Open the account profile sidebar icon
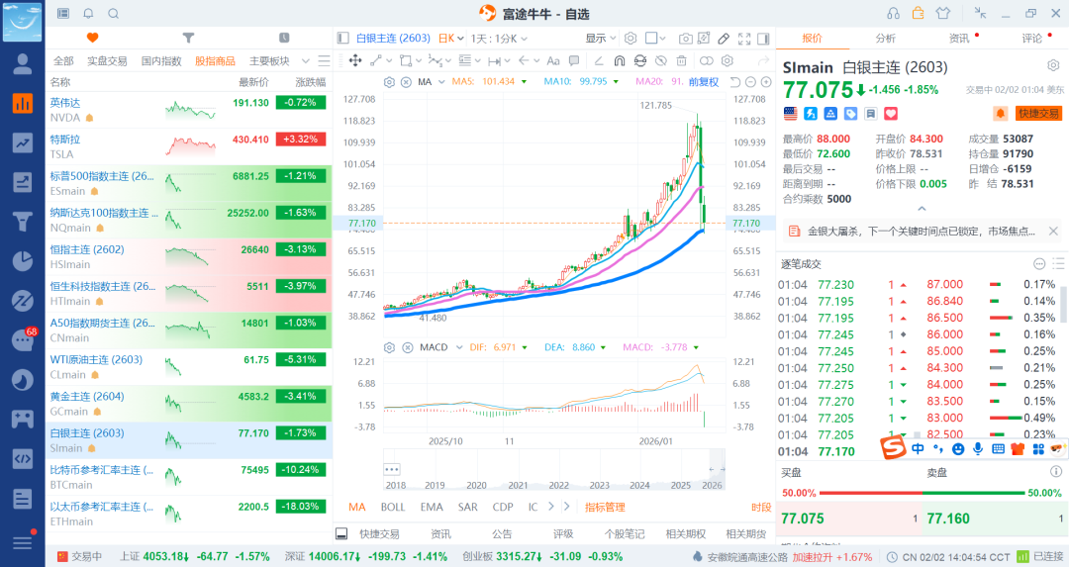The image size is (1069, 567). [23, 64]
